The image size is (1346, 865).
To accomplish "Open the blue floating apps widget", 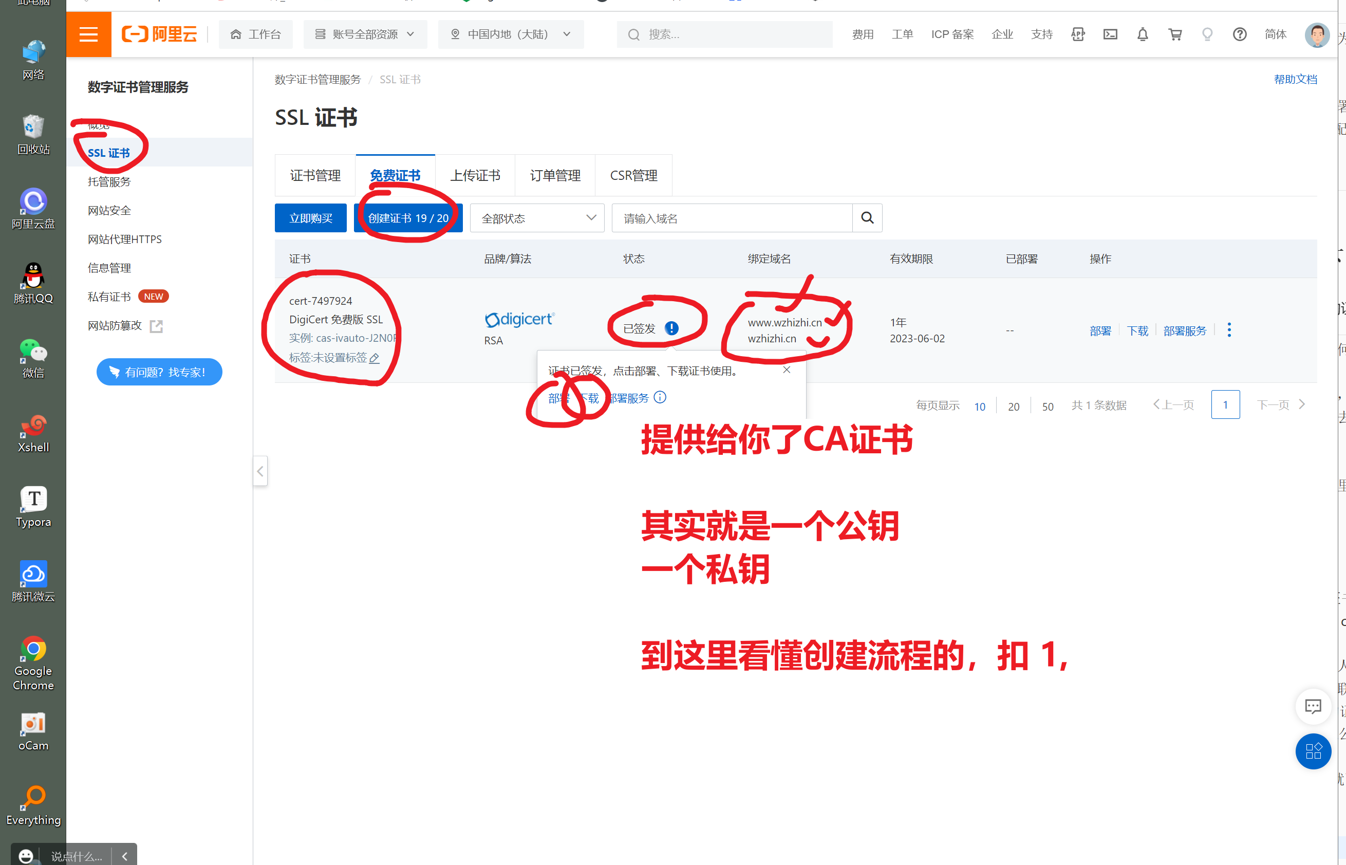I will coord(1313,751).
